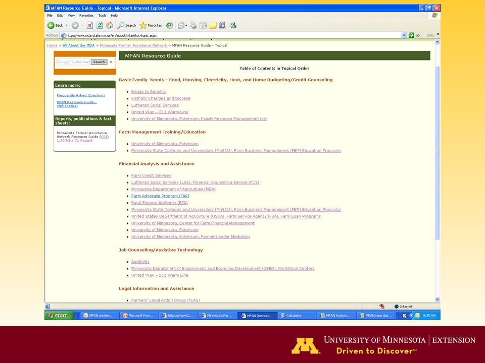Open the Search pane from toolbar
485x363 pixels.
pyautogui.click(x=126, y=25)
